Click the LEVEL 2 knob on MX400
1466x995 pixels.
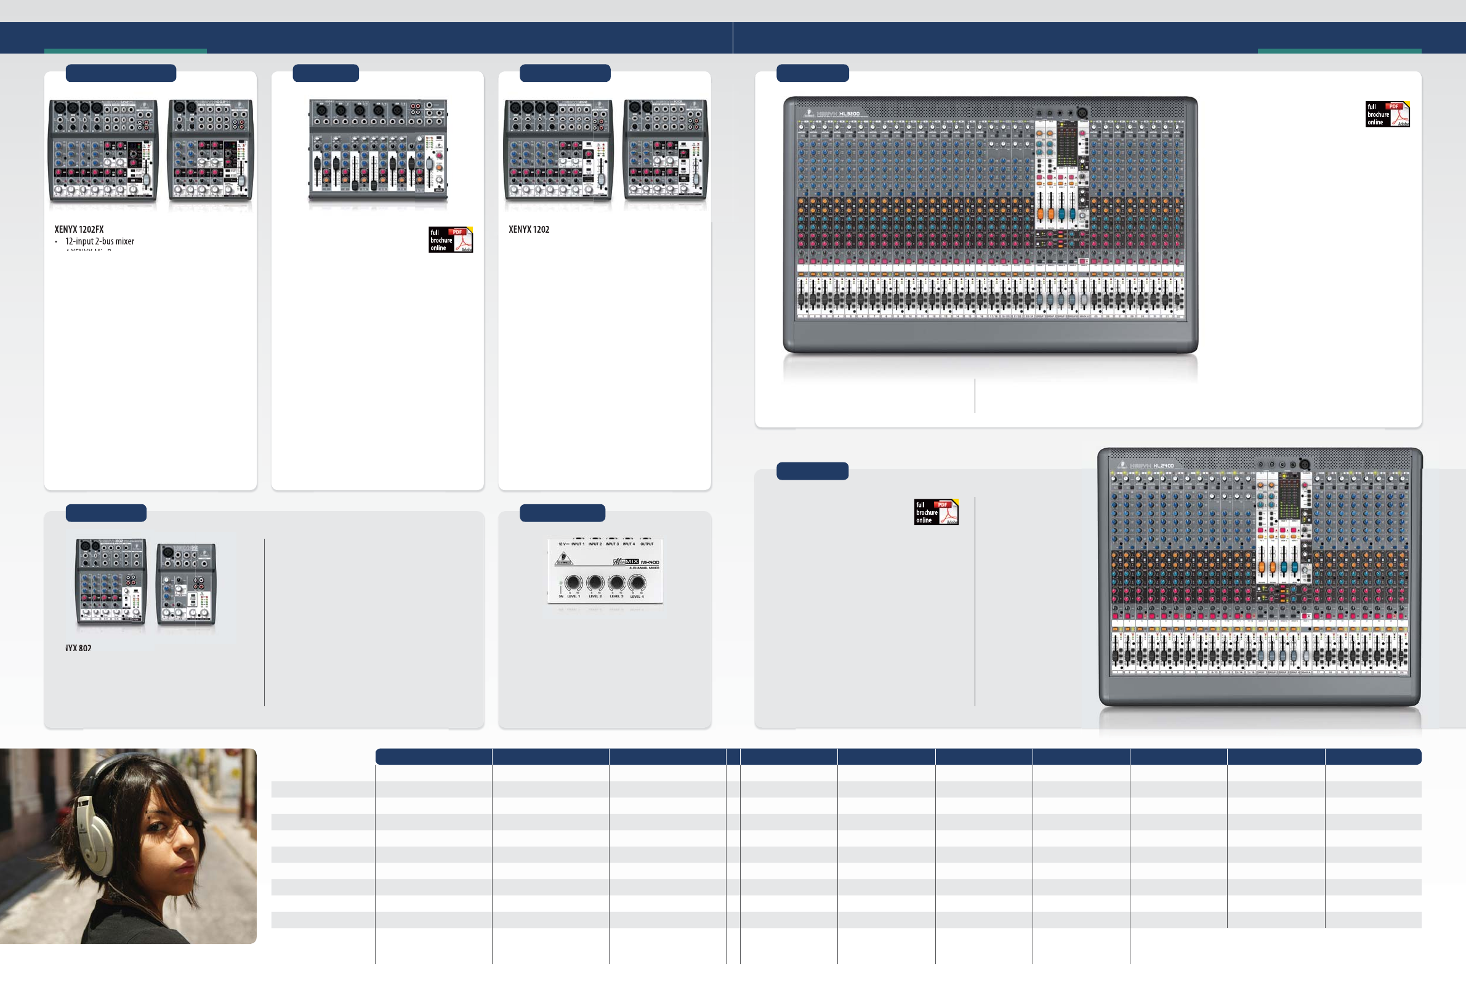(595, 582)
